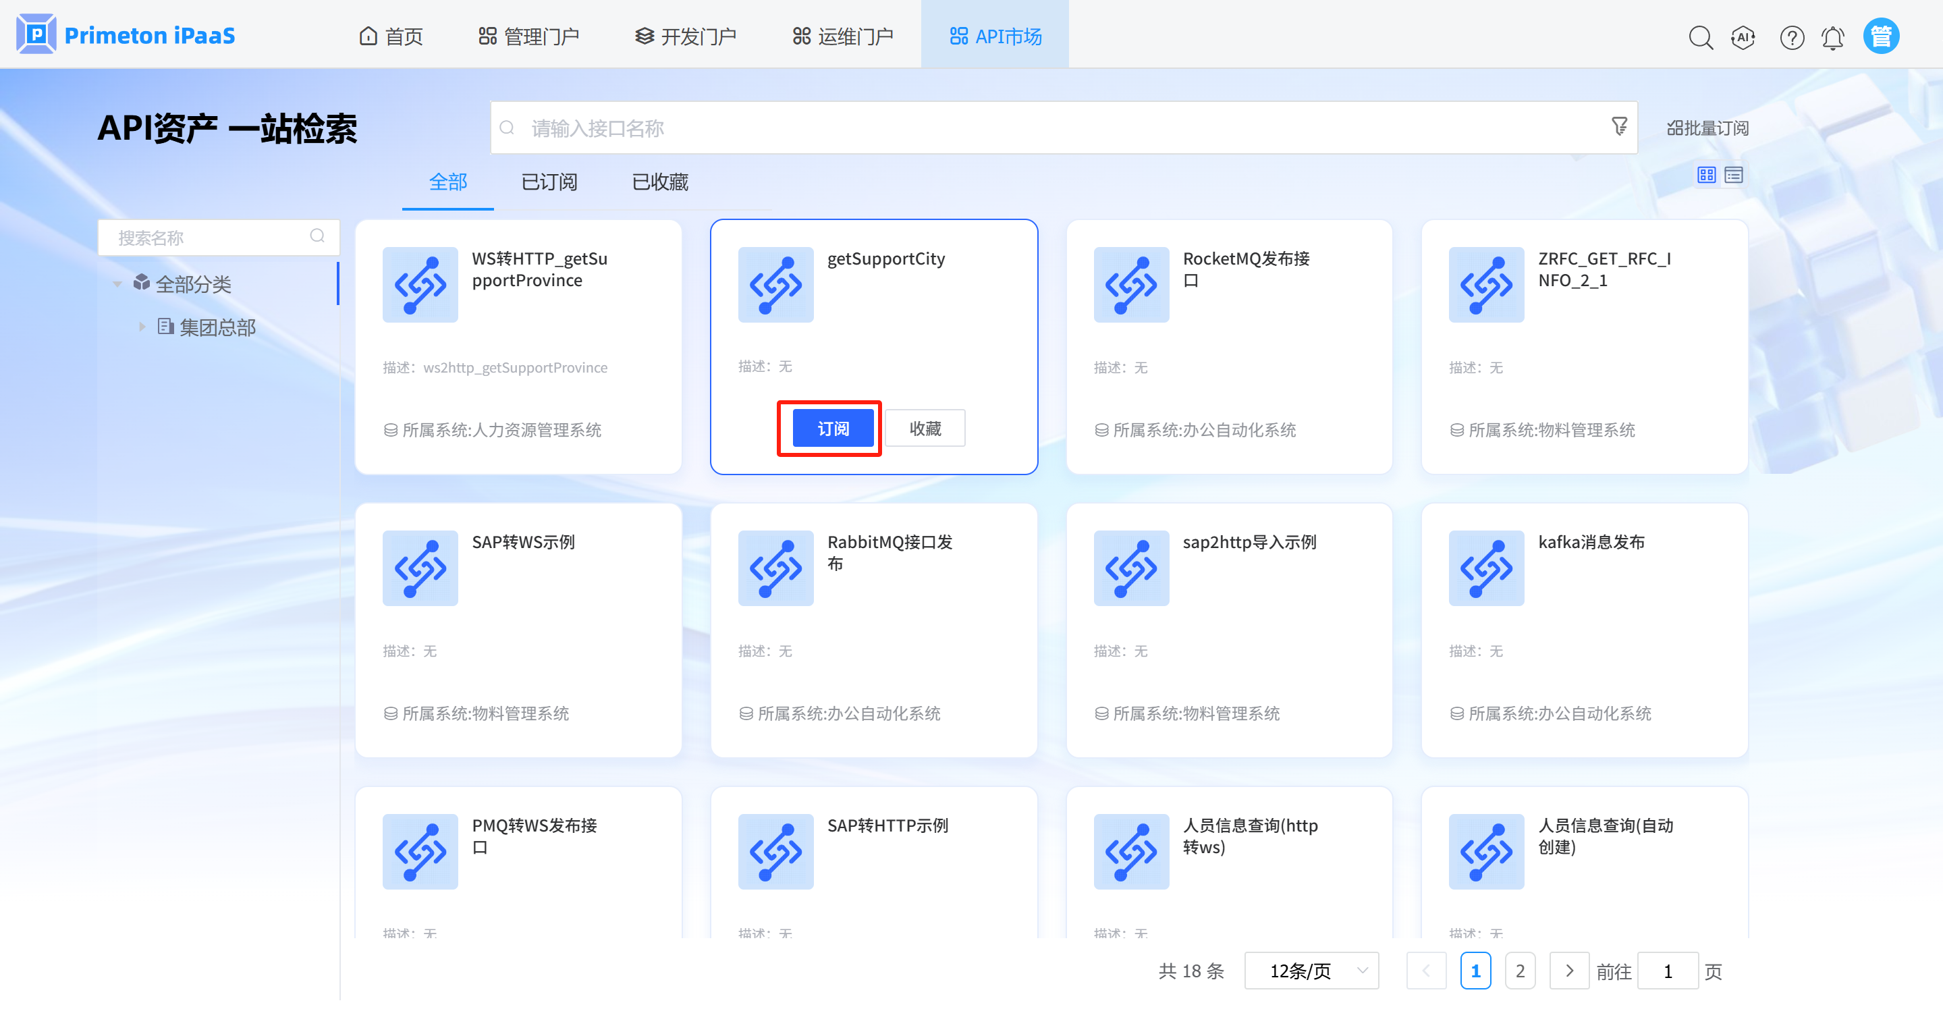
Task: Click the search magnifier icon in header
Action: pyautogui.click(x=1700, y=37)
